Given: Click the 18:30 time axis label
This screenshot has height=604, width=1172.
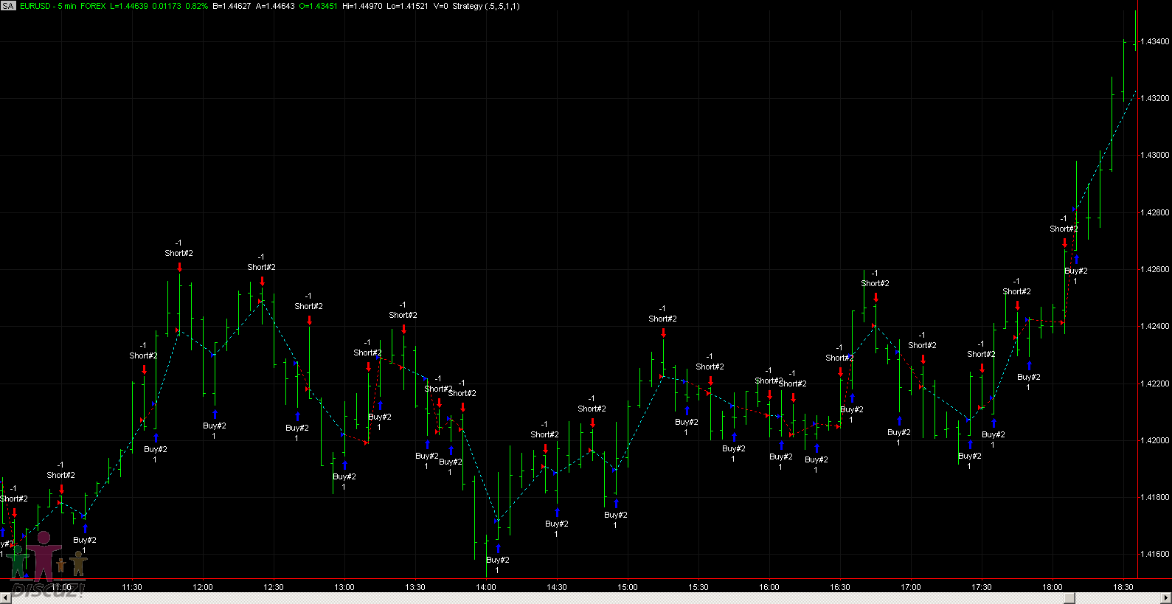Looking at the screenshot, I should coord(1123,587).
